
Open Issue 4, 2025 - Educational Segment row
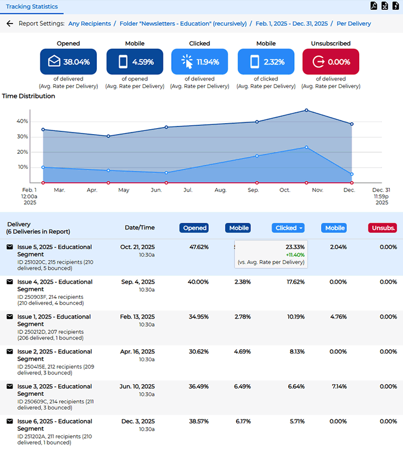[x=55, y=285]
